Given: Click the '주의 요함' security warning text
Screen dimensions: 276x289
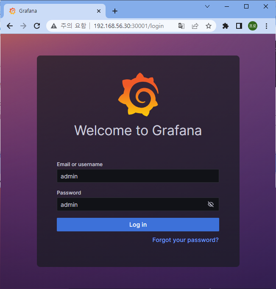Looking at the screenshot, I should click(x=73, y=26).
